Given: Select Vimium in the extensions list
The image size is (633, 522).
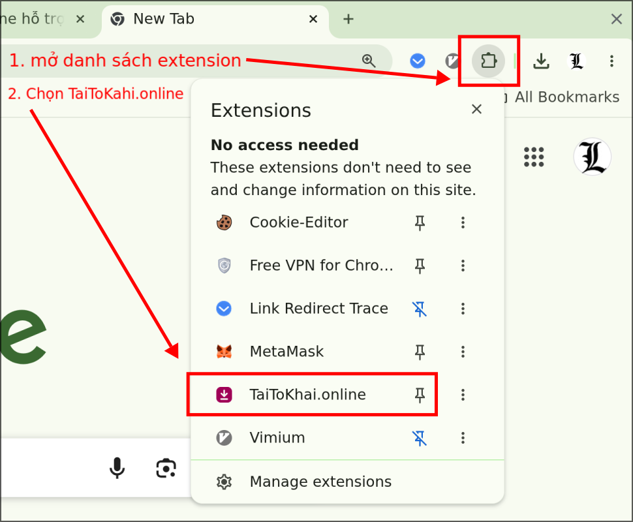Looking at the screenshot, I should (299, 438).
